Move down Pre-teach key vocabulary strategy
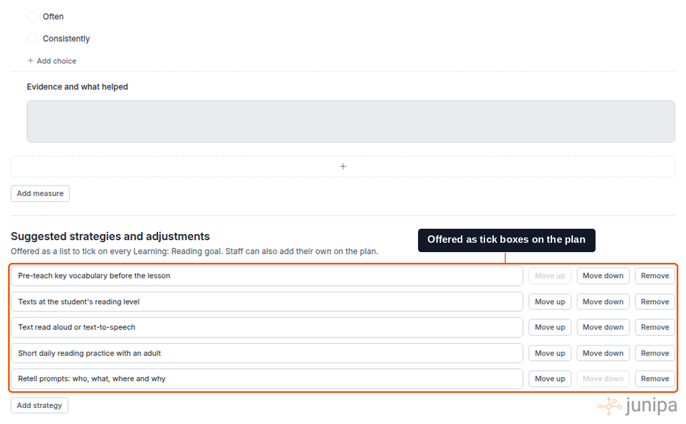 click(602, 276)
